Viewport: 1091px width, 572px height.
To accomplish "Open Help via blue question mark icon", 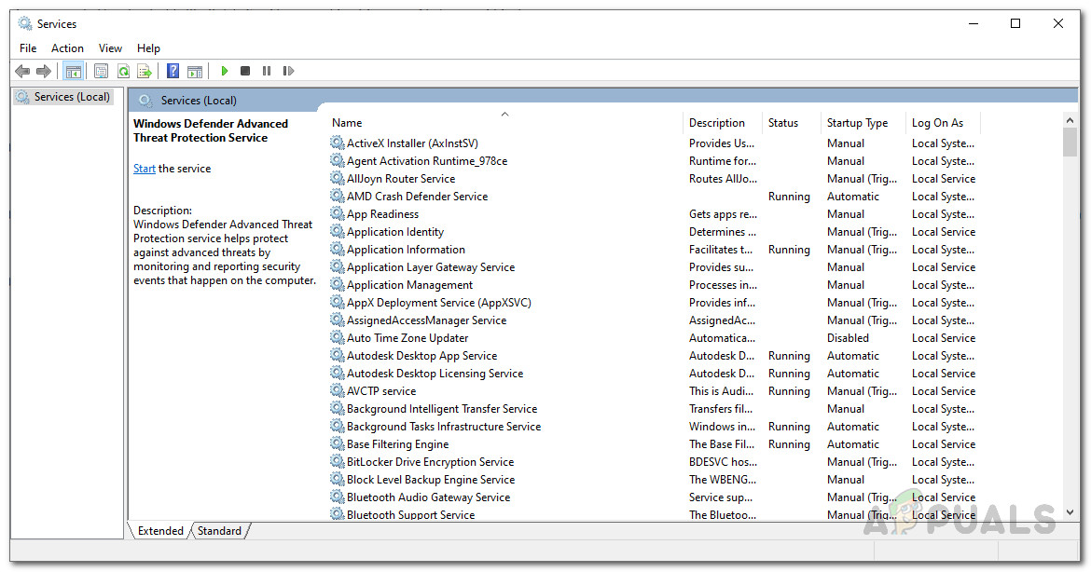I will [173, 71].
